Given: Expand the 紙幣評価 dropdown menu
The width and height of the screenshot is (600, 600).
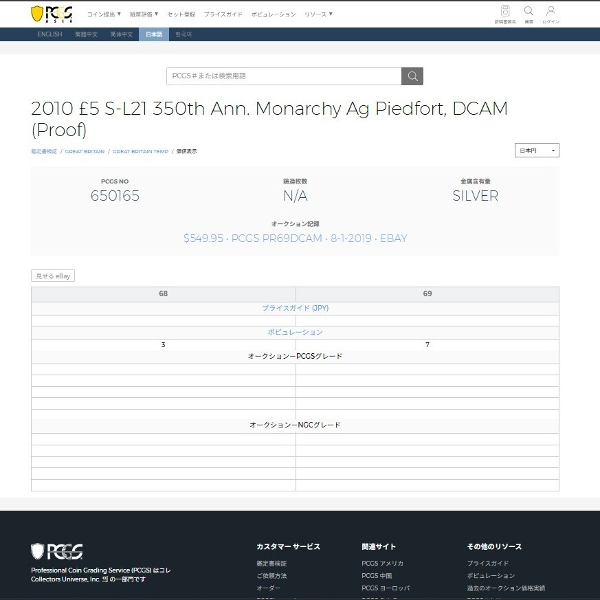Looking at the screenshot, I should 144,14.
